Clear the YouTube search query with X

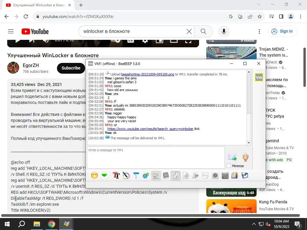click(x=189, y=31)
